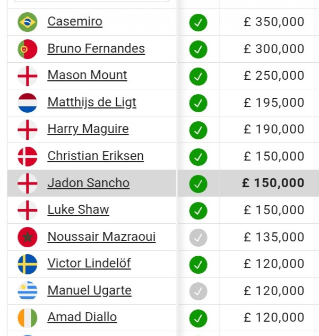Viewport: 319px width, 336px height.
Task: Open the Luke Shaw player link
Action: click(79, 209)
